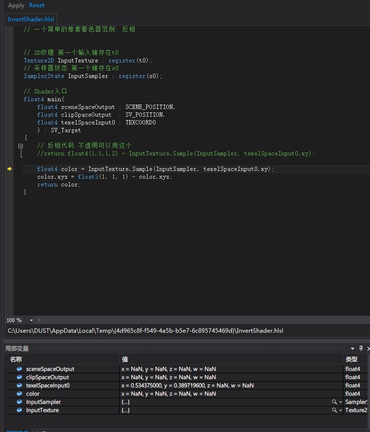Click the '// 2D纹理' comment line
Screen dimensions: 370x432
71,52
